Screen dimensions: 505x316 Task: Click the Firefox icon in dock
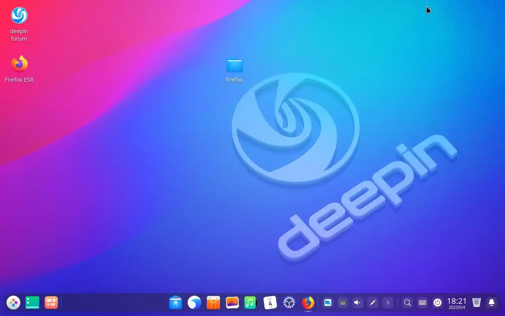308,303
